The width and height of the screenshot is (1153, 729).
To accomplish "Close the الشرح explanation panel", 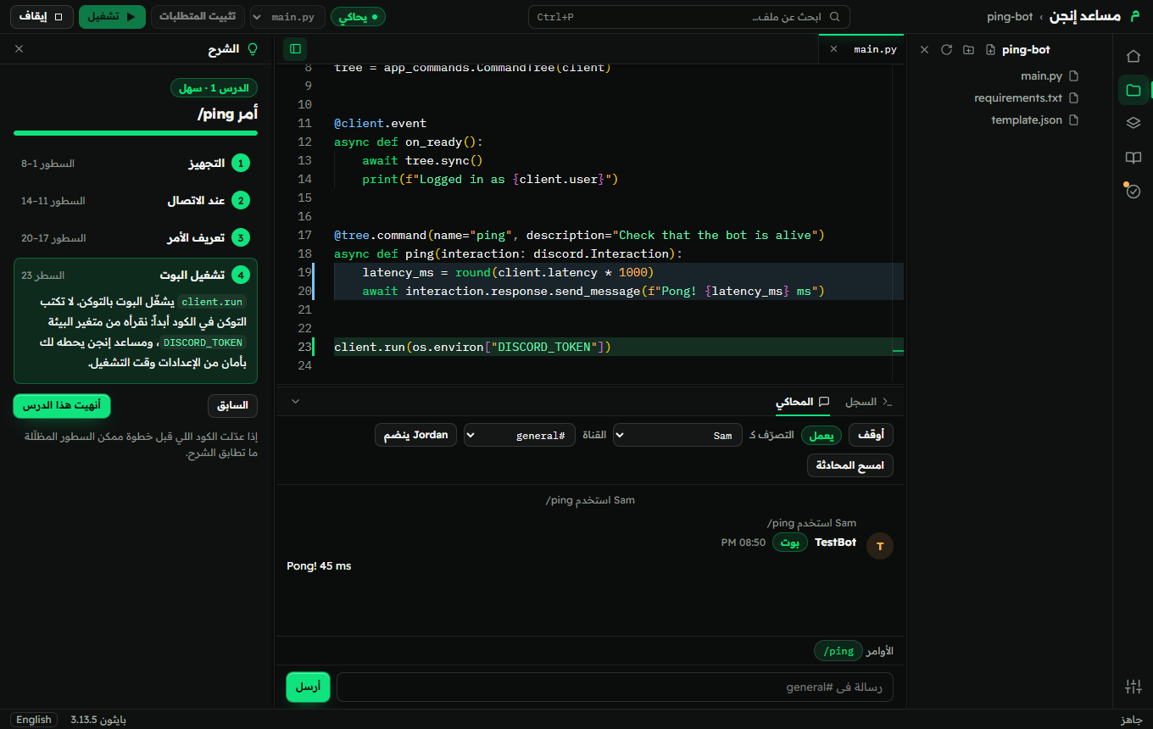I will pyautogui.click(x=19, y=49).
